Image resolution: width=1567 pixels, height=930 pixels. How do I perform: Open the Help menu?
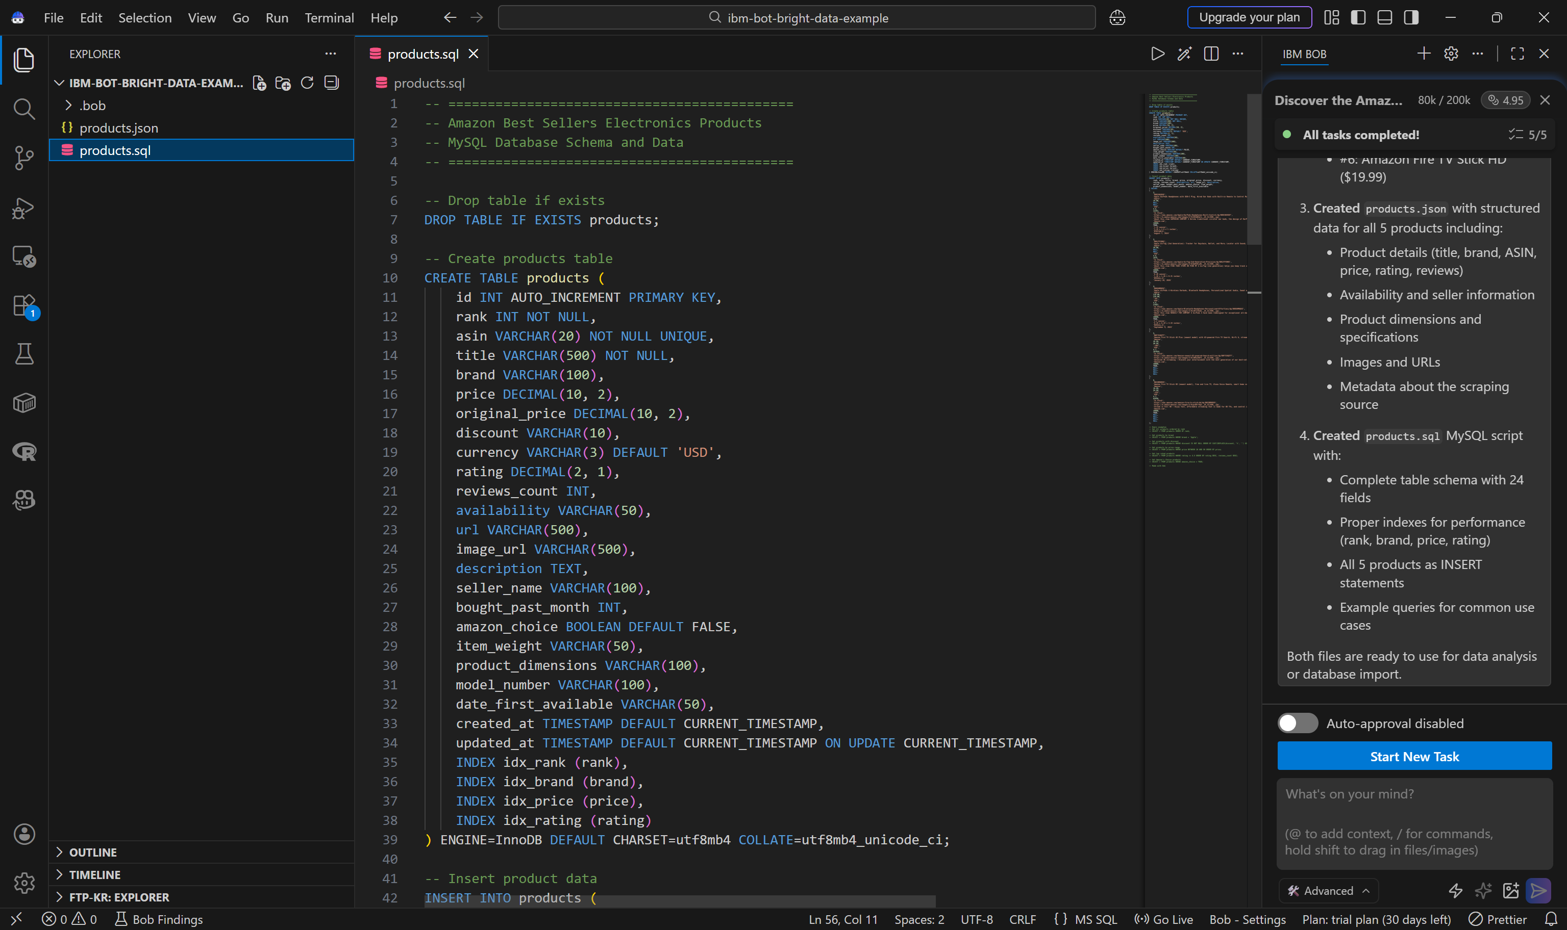click(384, 17)
